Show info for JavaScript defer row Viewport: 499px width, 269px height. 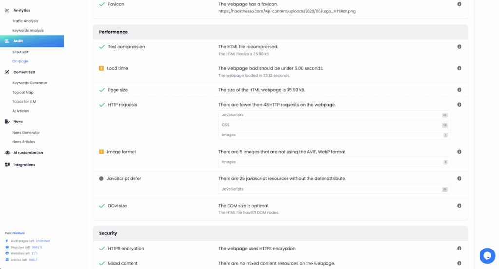click(x=459, y=178)
